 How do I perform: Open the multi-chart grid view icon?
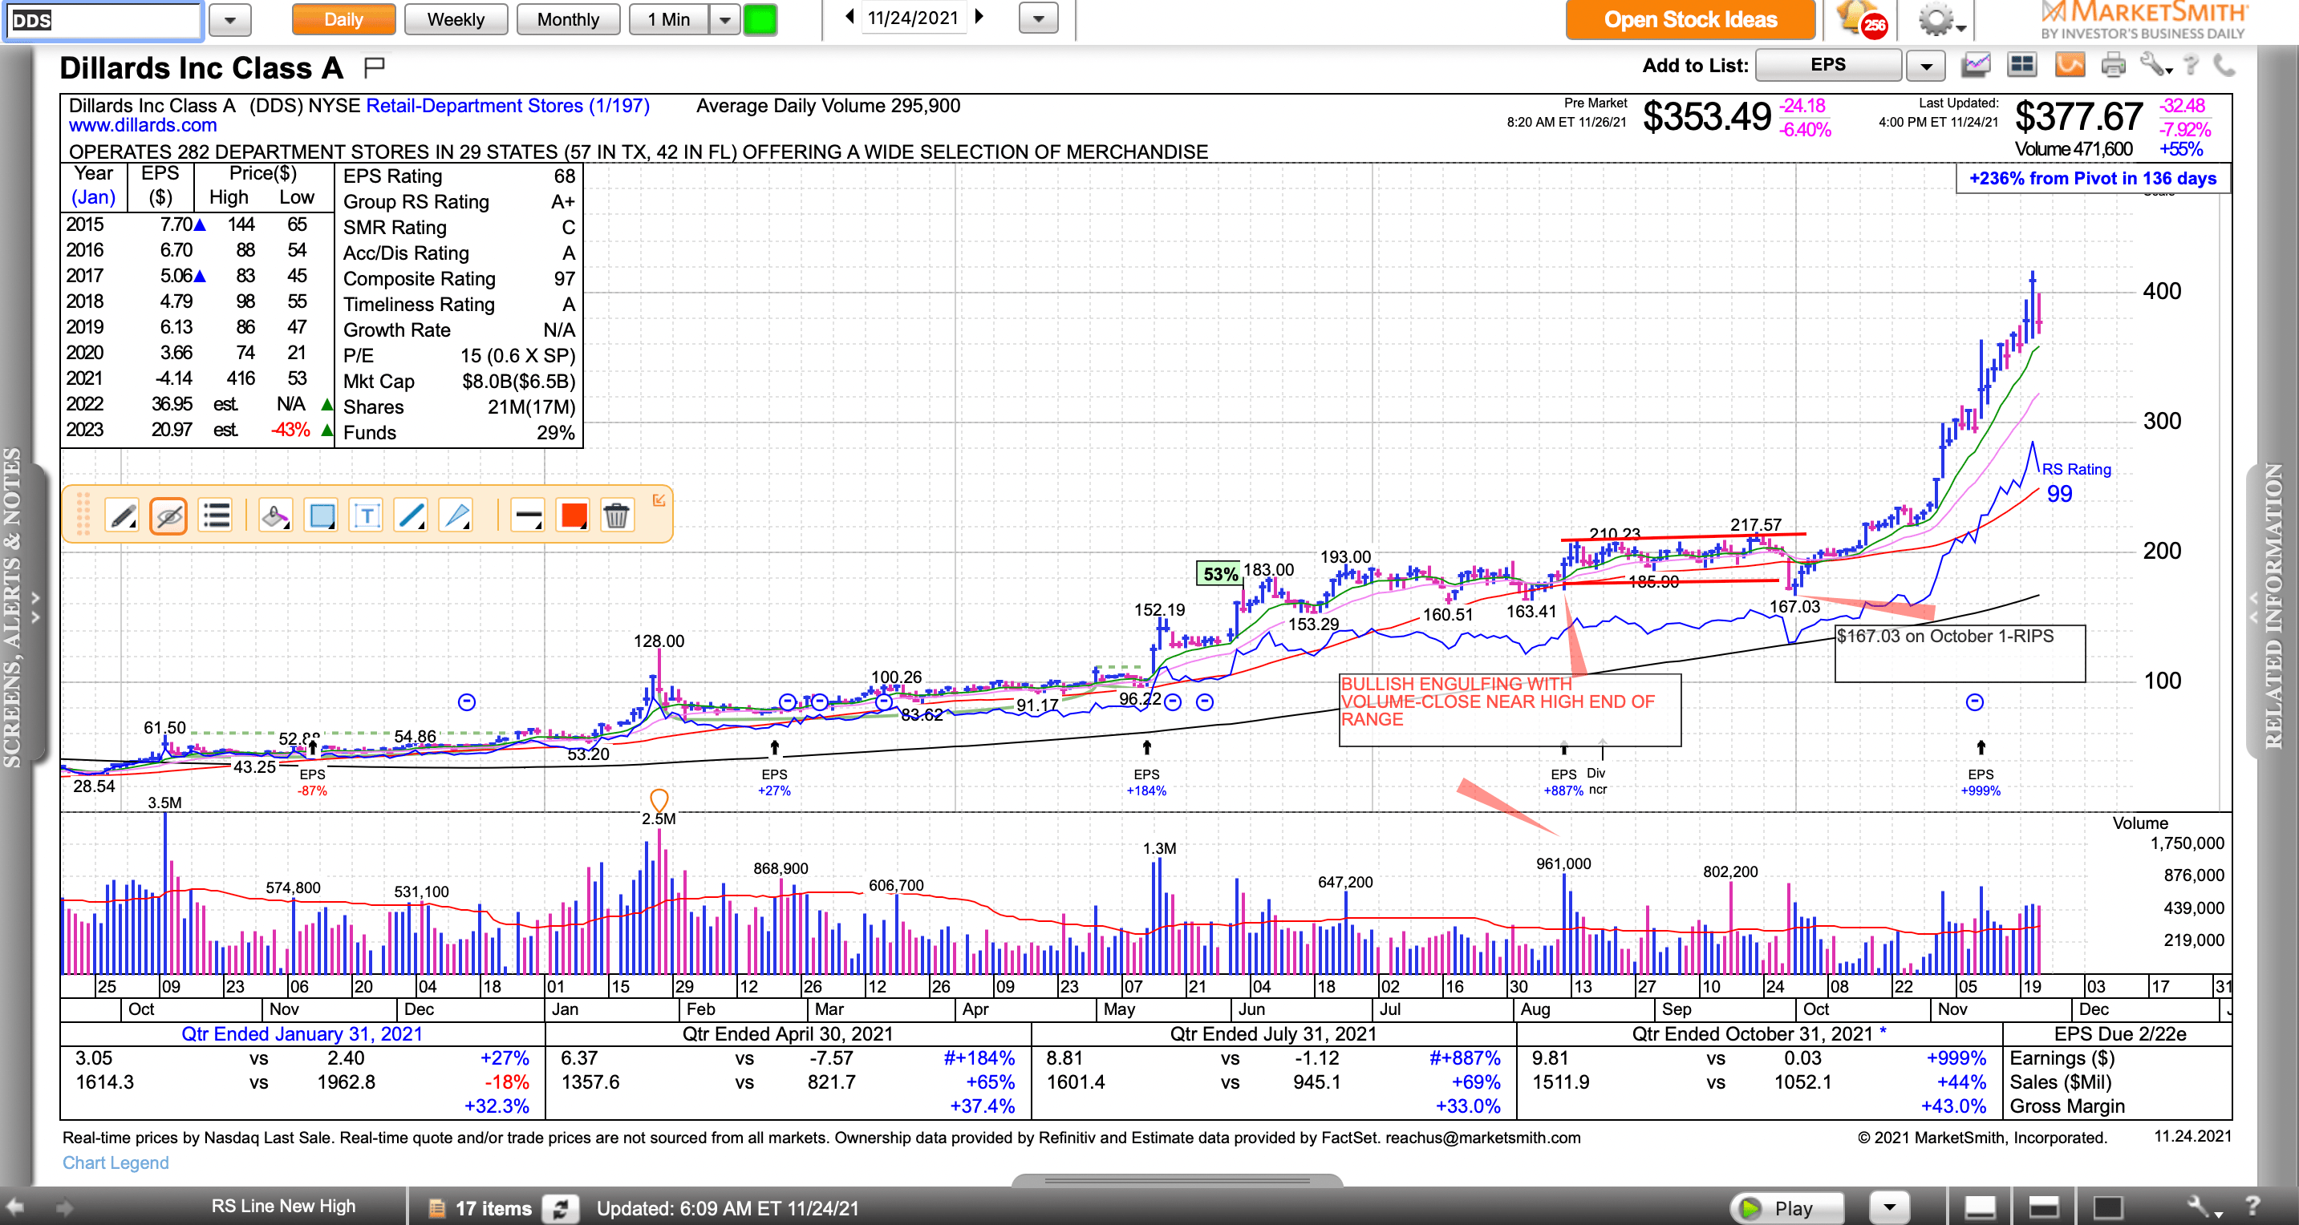(x=2021, y=65)
